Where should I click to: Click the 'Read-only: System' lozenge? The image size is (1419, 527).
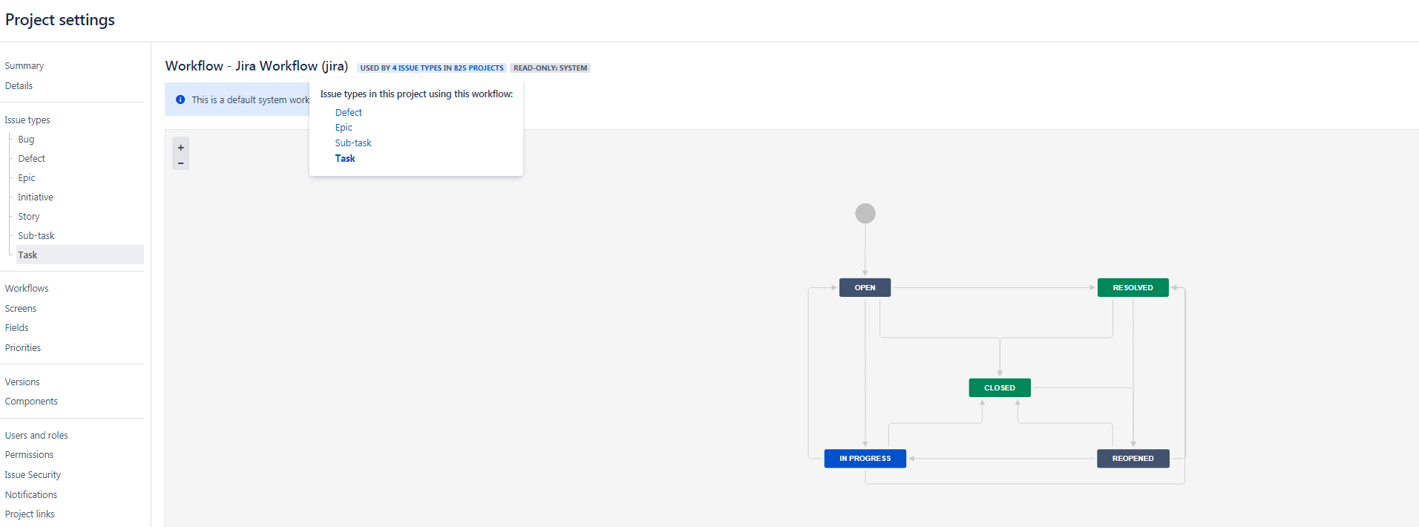[550, 68]
